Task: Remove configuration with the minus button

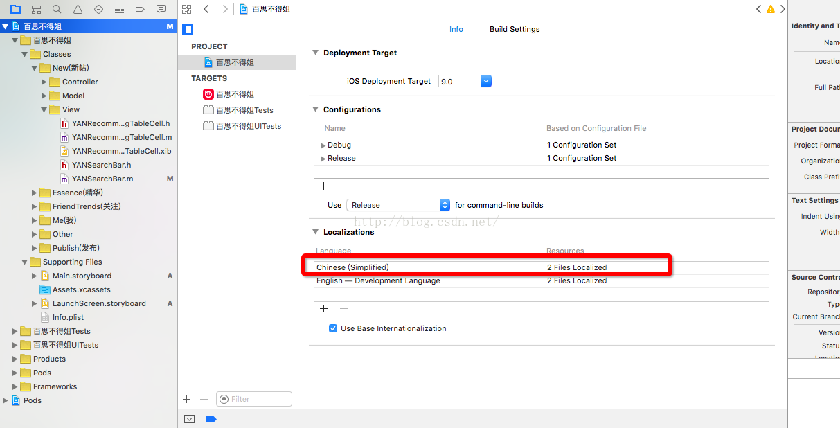Action: 343,186
